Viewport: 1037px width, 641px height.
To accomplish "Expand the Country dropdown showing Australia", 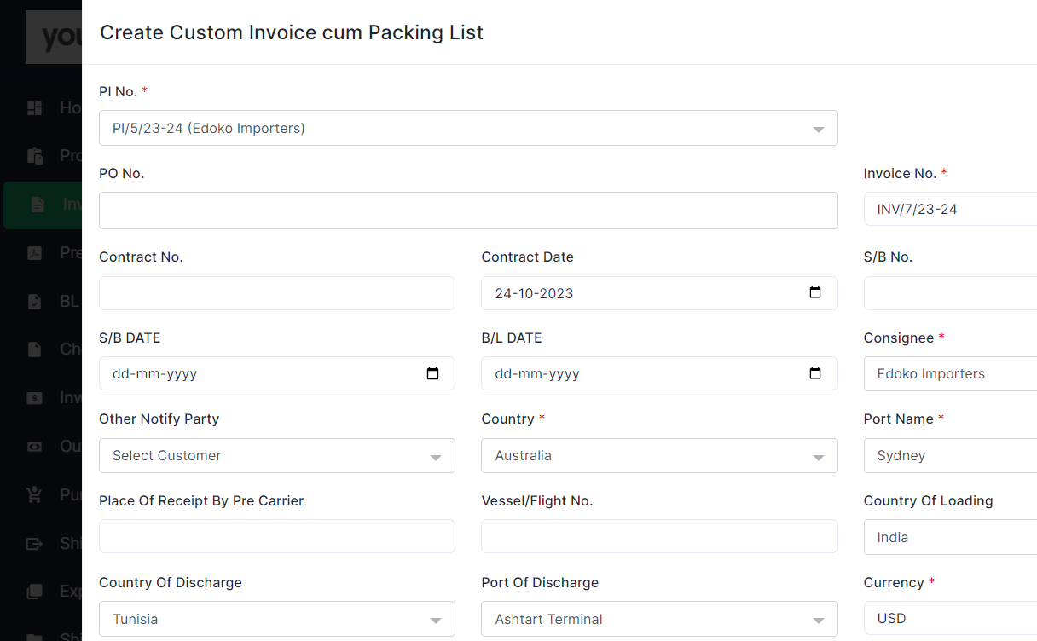I will coord(659,455).
